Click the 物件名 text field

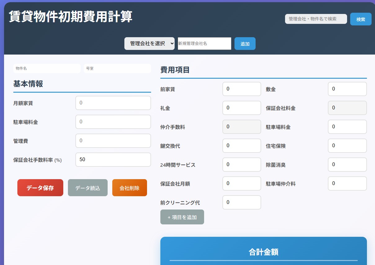pyautogui.click(x=47, y=68)
